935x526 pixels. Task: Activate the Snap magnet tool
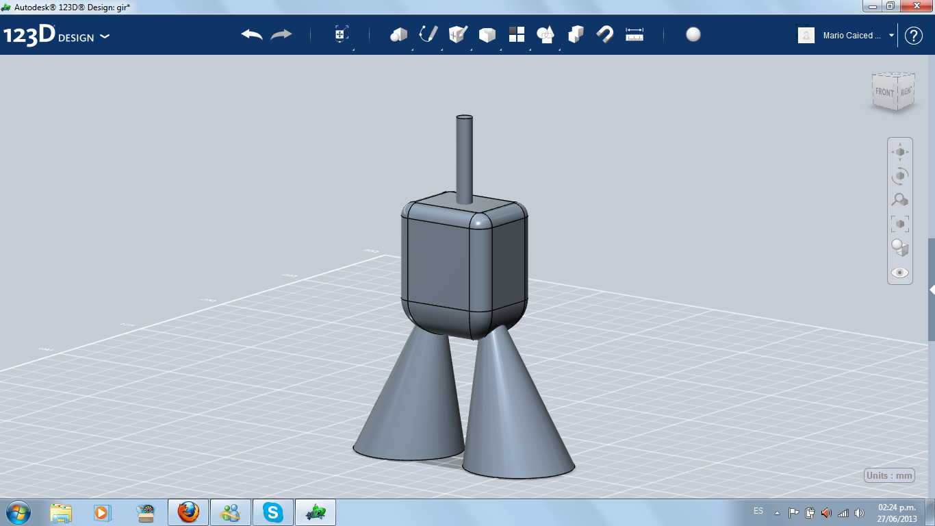[x=605, y=34]
